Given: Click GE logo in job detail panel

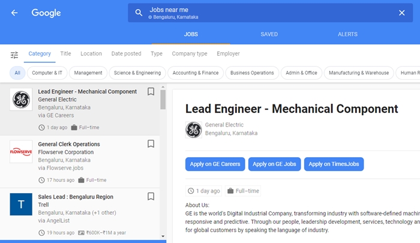Looking at the screenshot, I should tap(194, 130).
